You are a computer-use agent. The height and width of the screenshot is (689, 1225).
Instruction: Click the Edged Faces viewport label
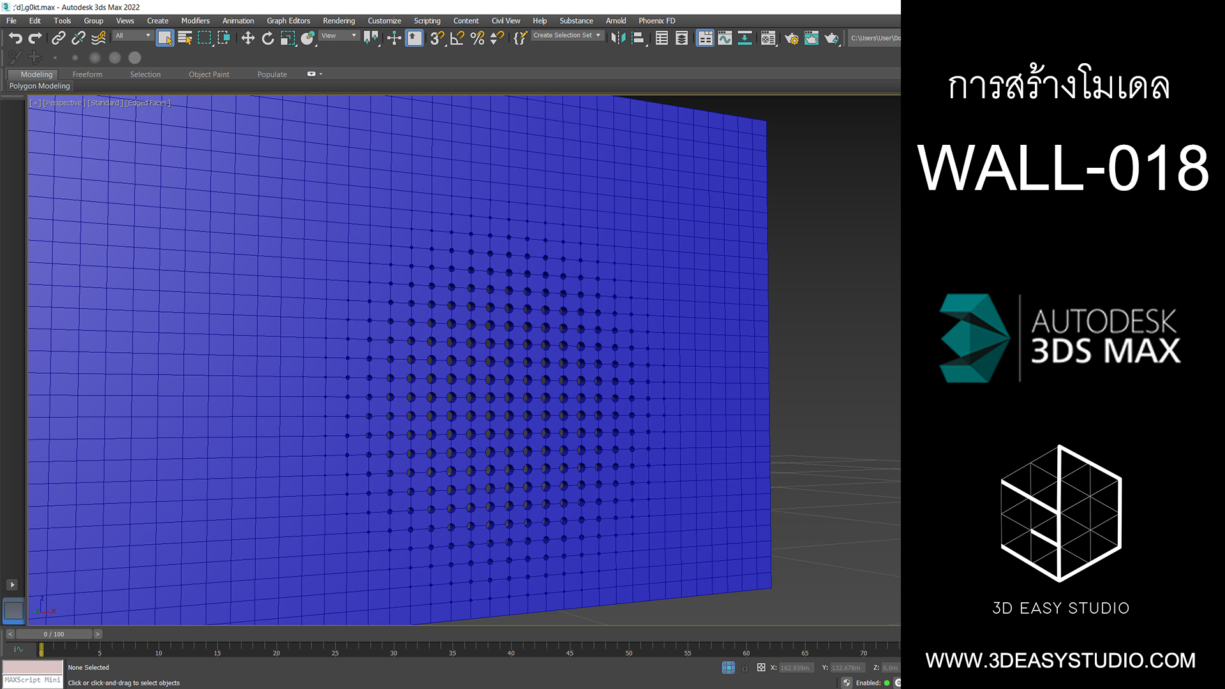pos(148,103)
